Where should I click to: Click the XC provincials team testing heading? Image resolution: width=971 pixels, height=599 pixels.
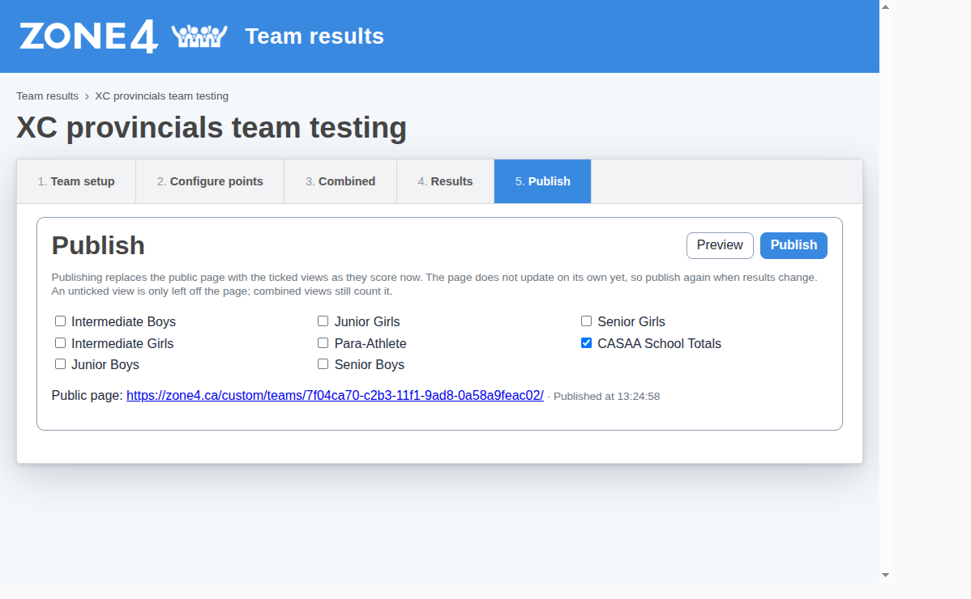[x=212, y=128]
